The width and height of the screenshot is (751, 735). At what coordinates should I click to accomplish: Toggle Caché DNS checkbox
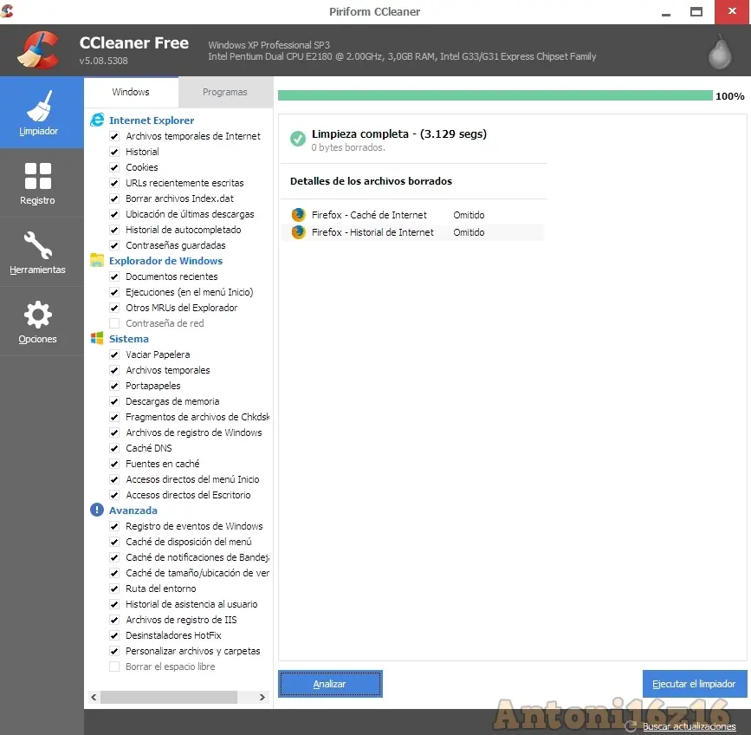pos(114,448)
